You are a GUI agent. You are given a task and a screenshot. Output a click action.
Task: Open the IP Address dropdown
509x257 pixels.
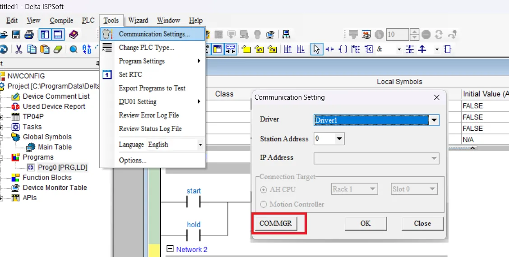(x=434, y=158)
